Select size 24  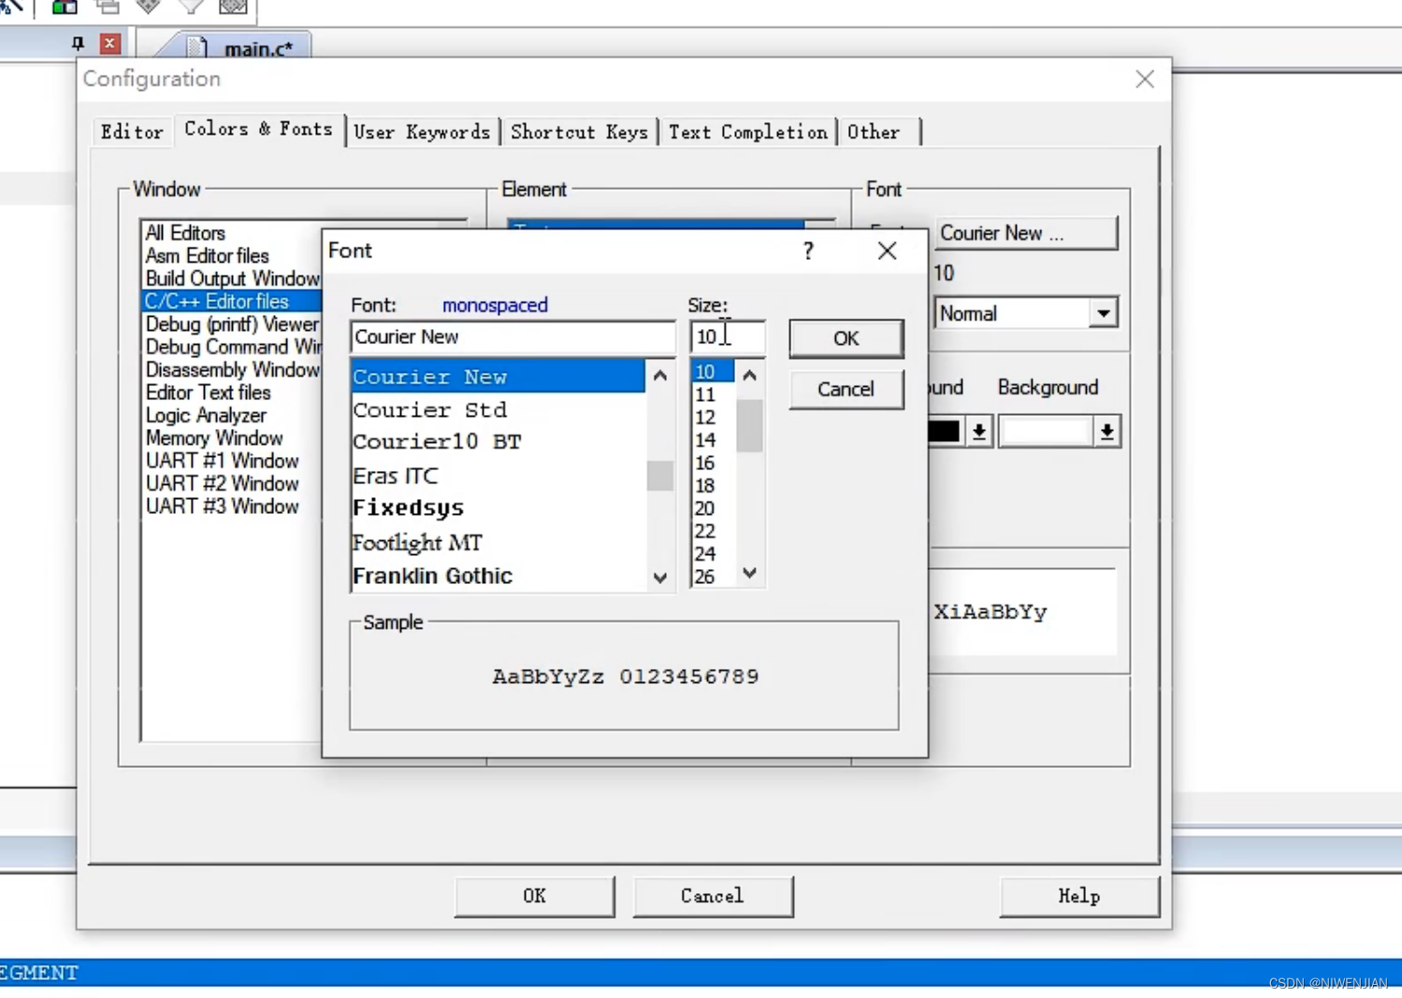click(x=713, y=554)
